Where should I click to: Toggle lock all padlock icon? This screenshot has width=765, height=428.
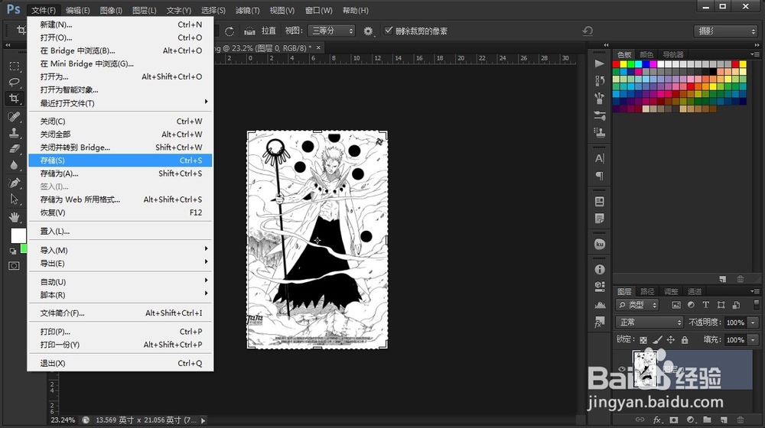(685, 340)
